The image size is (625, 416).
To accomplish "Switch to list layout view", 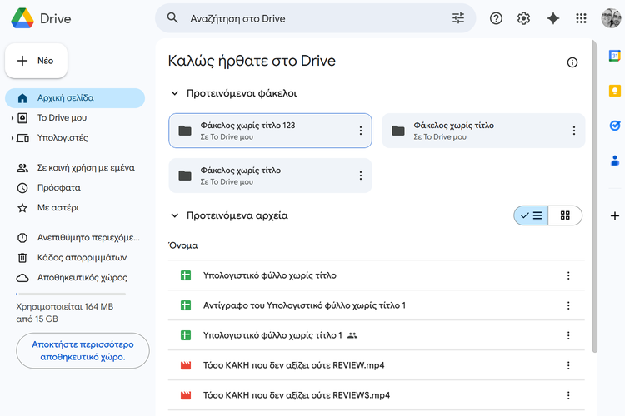I will click(531, 215).
